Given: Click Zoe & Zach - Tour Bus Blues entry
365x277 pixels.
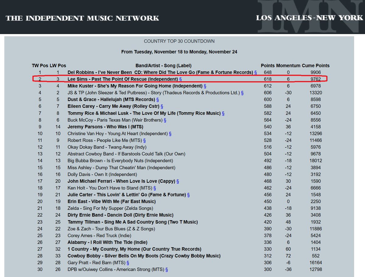Looking at the screenshot, I should pyautogui.click(x=111, y=229).
